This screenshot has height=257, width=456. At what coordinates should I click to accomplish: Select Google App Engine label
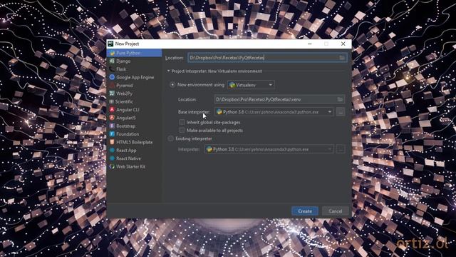tap(135, 78)
